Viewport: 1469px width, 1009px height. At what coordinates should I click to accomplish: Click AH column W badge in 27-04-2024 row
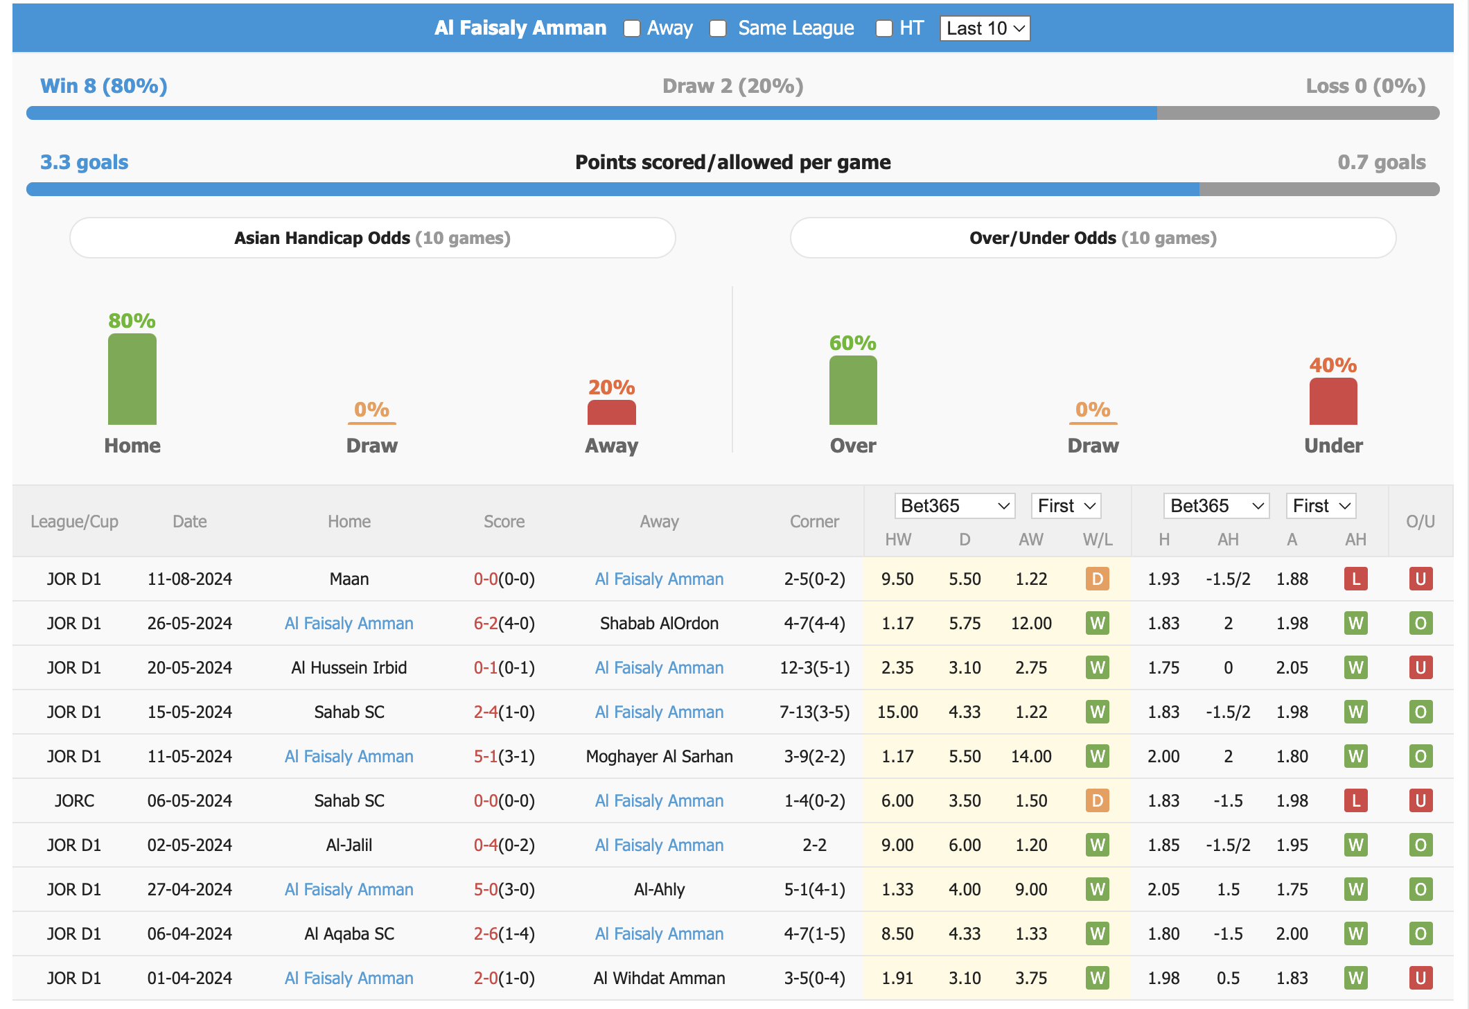[x=1356, y=889]
